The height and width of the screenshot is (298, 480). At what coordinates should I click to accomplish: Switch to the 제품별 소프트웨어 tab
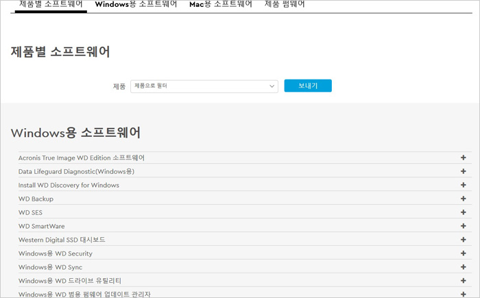(51, 4)
